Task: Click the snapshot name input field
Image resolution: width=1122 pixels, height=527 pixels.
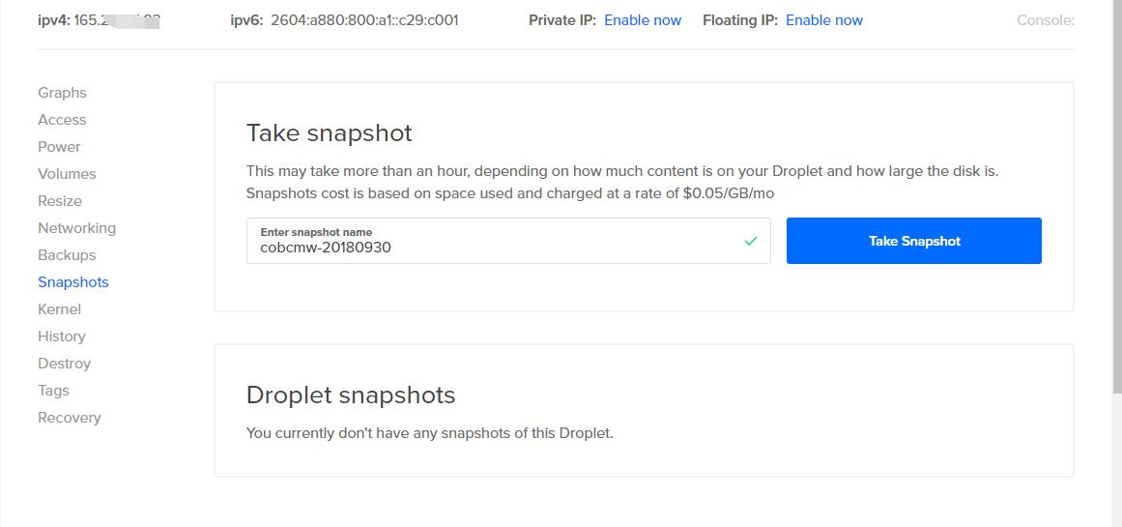Action: (x=493, y=247)
